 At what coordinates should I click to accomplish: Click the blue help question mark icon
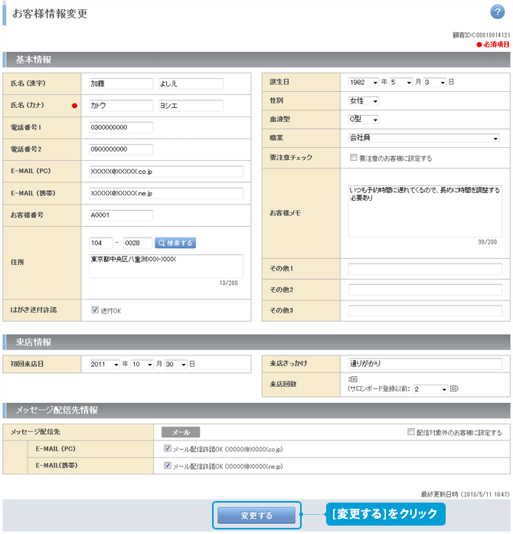(x=497, y=11)
